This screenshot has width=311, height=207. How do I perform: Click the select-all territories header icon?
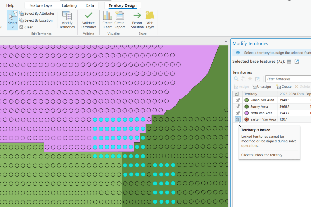click(x=237, y=94)
